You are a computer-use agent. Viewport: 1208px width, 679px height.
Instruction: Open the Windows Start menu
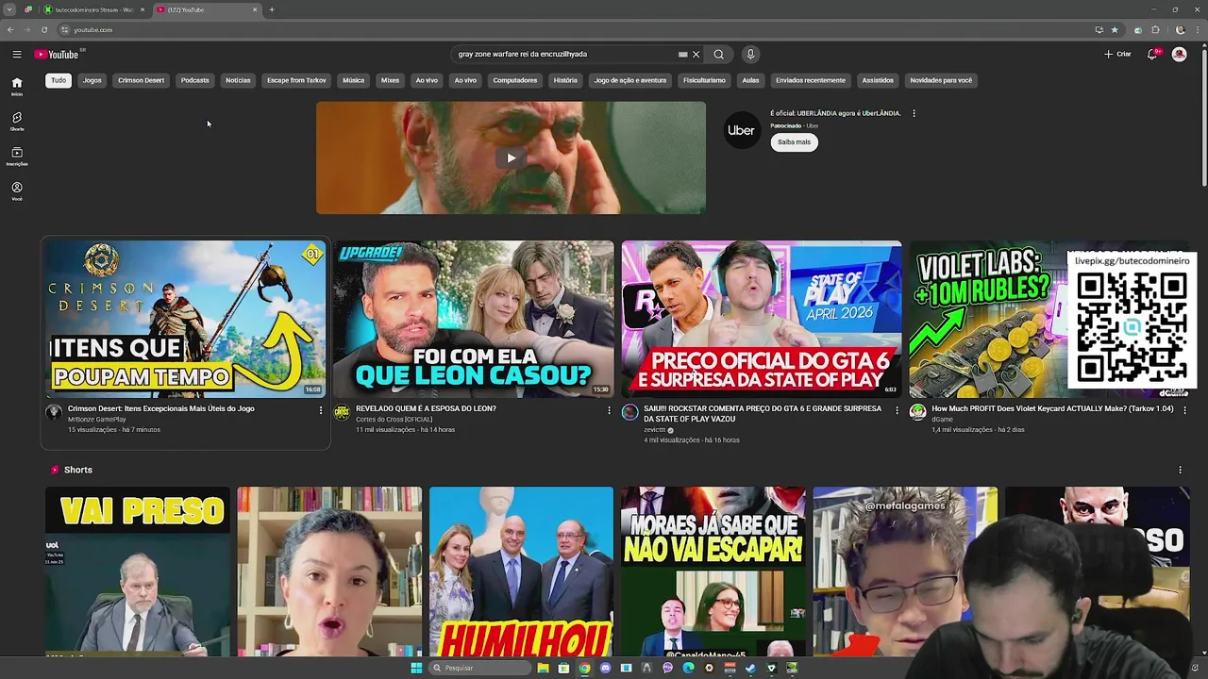416,668
